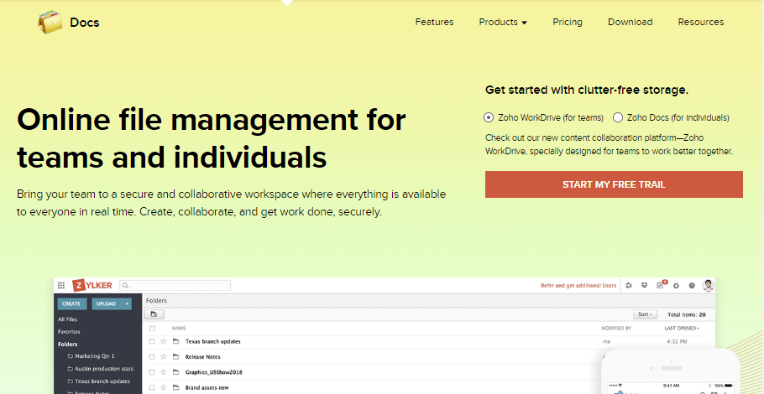764x394 pixels.
Task: Go to the Pricing page
Action: point(568,22)
